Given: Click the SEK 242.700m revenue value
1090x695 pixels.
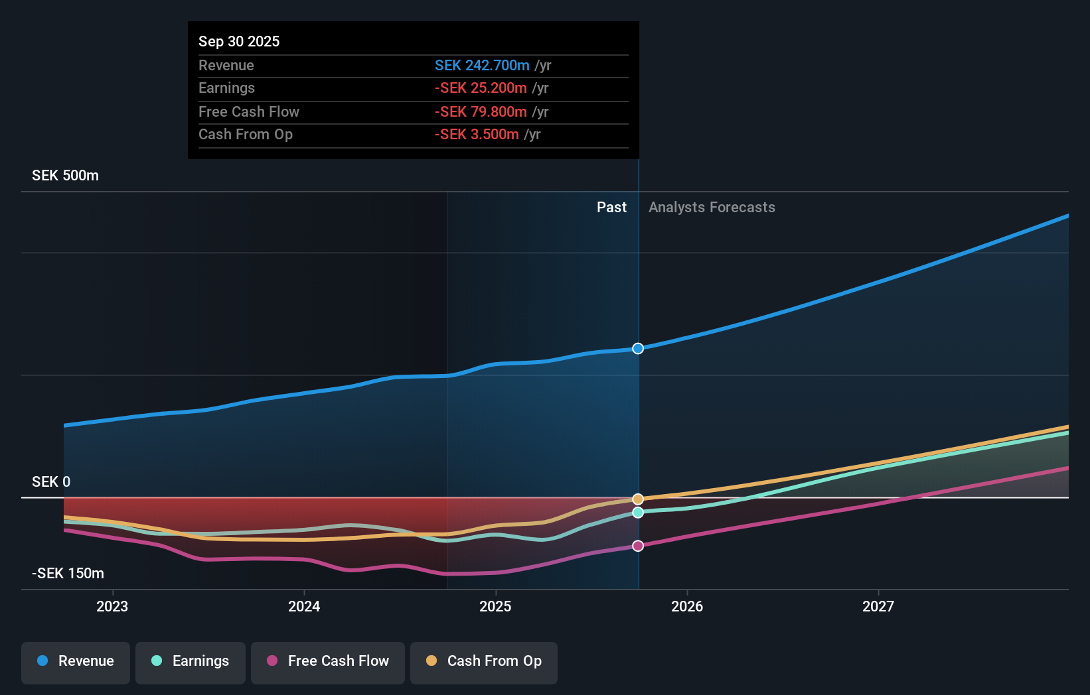Looking at the screenshot, I should [483, 65].
